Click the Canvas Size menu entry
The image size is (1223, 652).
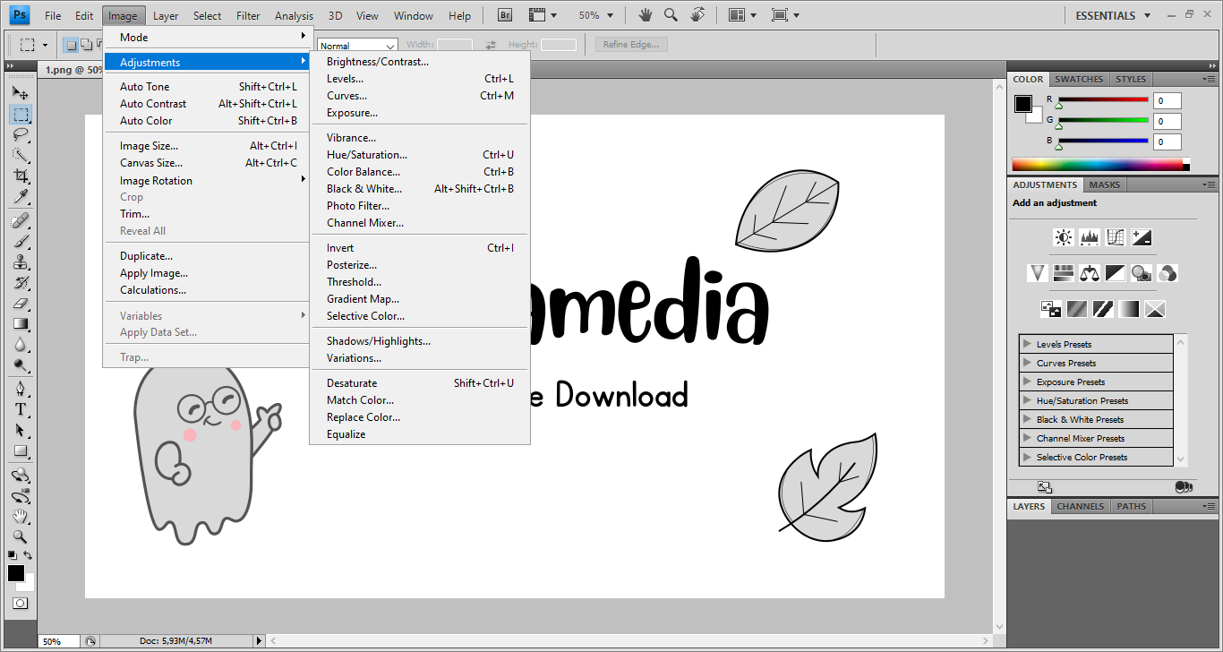coord(151,163)
